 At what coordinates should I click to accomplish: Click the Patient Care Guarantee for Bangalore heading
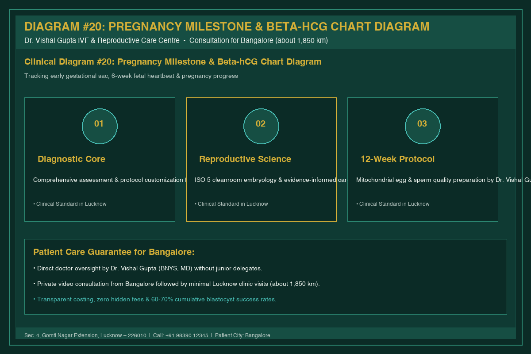tap(114, 252)
